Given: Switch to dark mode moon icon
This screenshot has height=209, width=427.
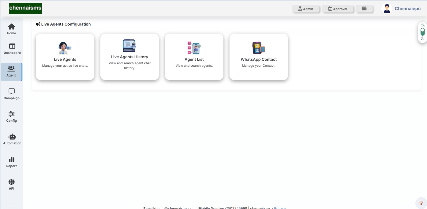Looking at the screenshot, I should click(422, 39).
